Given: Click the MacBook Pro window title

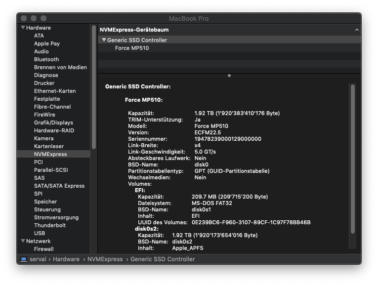Looking at the screenshot, I should pos(189,19).
